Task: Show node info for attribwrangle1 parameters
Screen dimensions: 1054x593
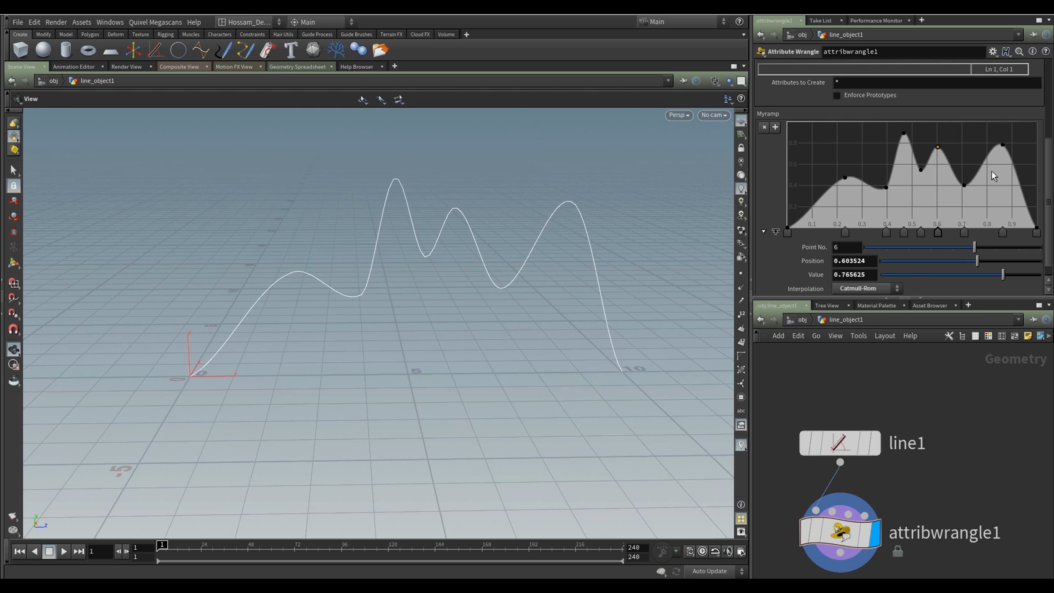Action: (1032, 52)
